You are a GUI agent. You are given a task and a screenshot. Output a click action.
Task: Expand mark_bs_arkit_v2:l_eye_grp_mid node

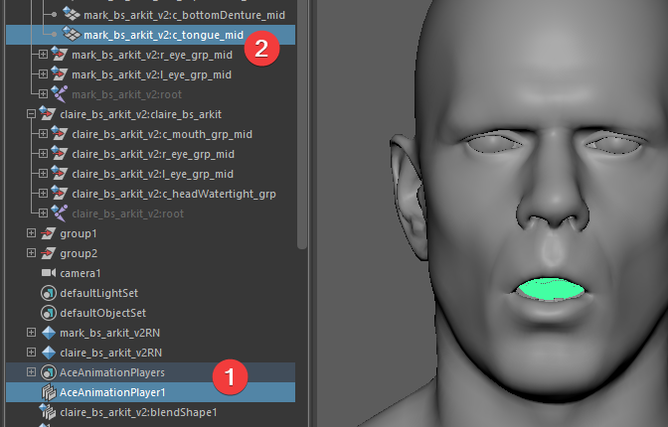43,74
